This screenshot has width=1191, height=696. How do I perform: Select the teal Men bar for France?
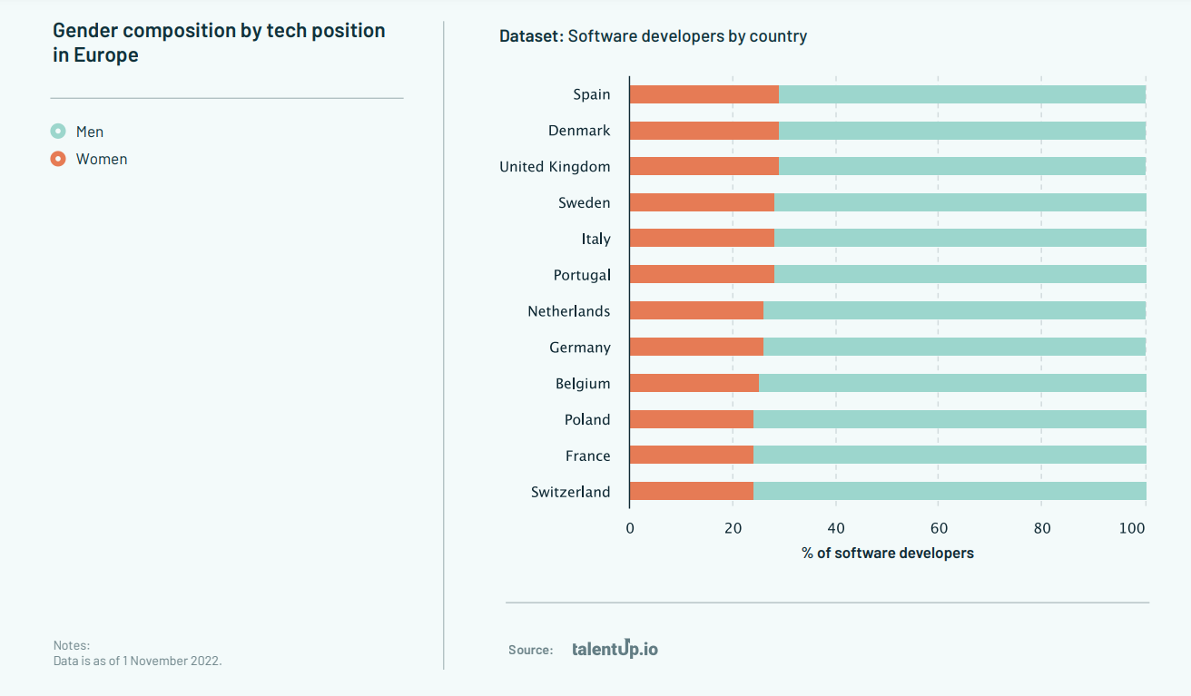click(x=950, y=455)
